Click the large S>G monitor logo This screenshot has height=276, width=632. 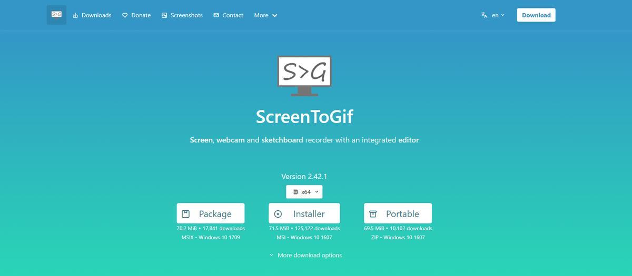(304, 76)
